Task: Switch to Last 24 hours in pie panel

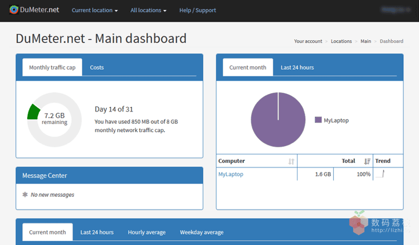Action: tap(297, 68)
